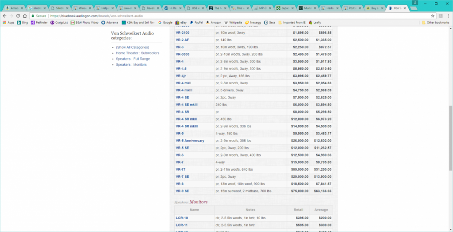The width and height of the screenshot is (453, 232).
Task: Open the CraigsList bookmark
Action: pyautogui.click(x=59, y=22)
